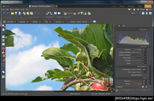Select the Red Eye removal tool

3,48
